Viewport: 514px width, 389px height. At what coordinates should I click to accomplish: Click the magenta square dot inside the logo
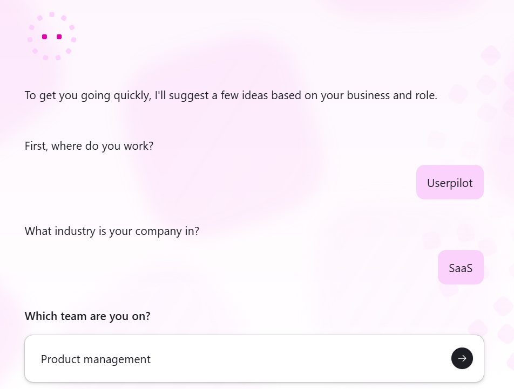point(43,37)
